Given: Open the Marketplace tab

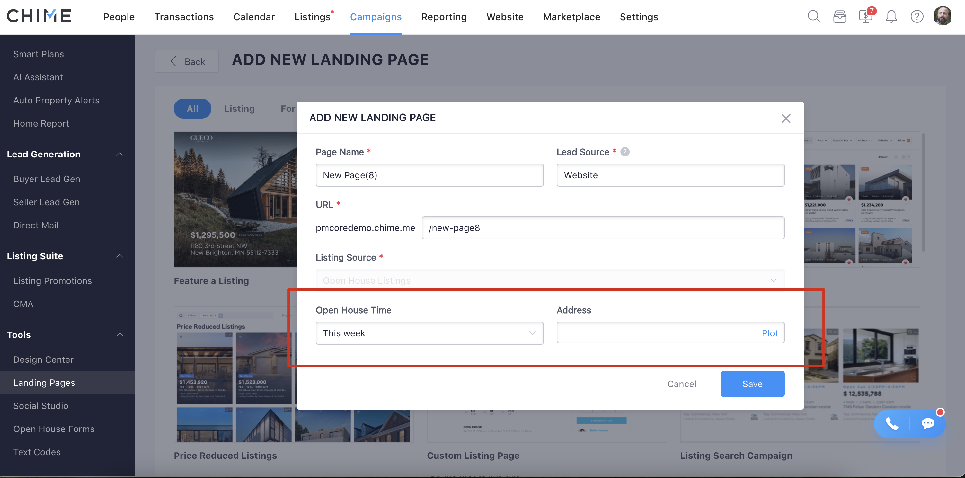Looking at the screenshot, I should 572,17.
